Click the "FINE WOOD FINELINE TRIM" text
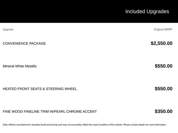 click(x=26, y=112)
